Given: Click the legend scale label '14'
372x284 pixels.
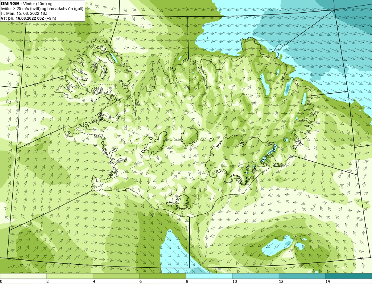Looking at the screenshot, I should tap(328, 281).
